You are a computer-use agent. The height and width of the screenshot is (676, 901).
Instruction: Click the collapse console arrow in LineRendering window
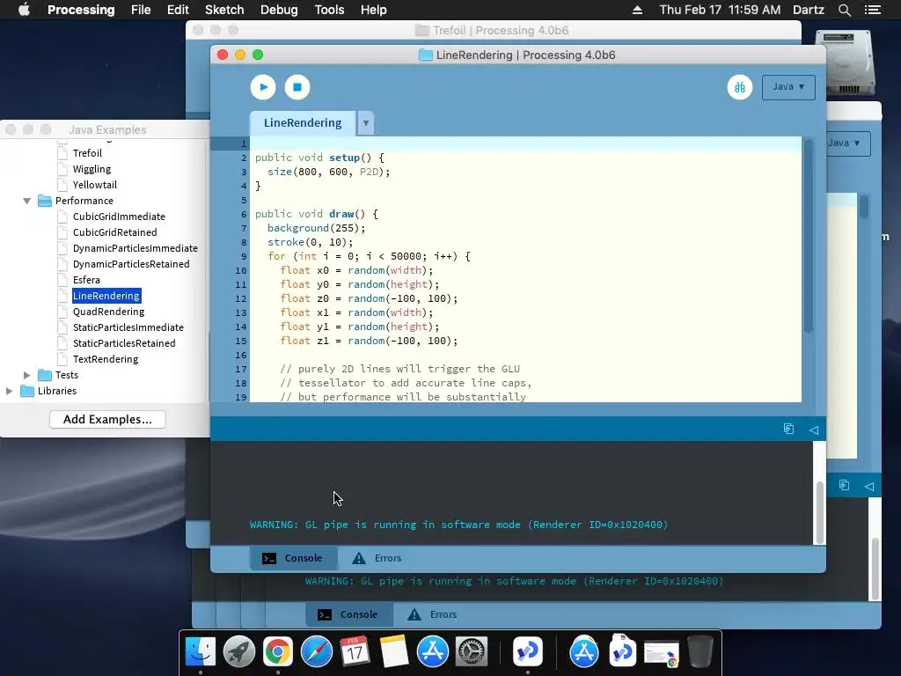(x=814, y=430)
